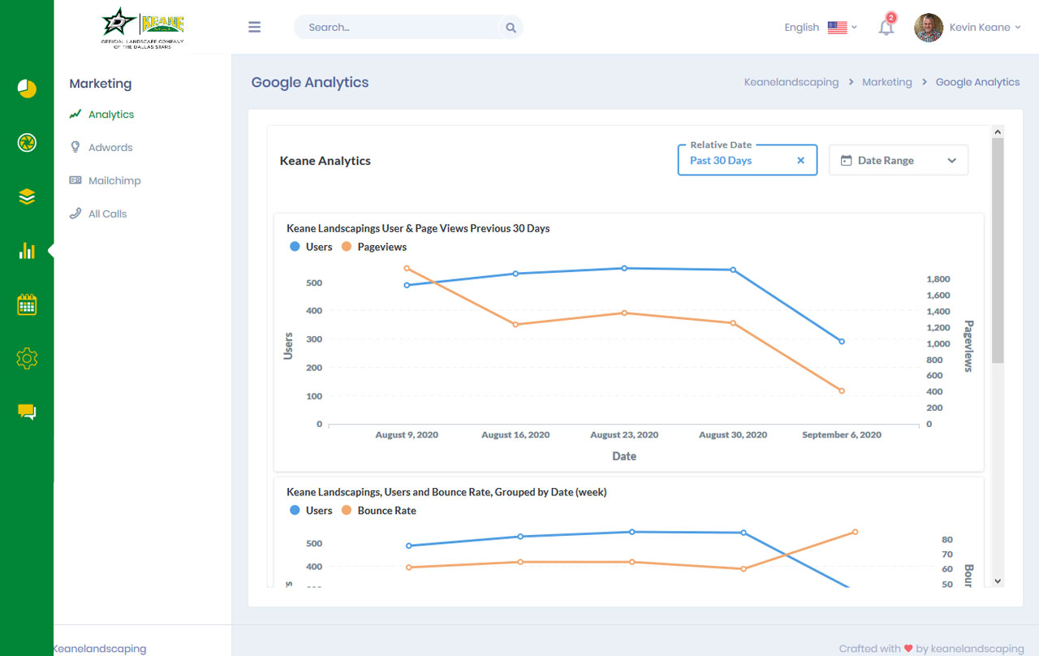Toggle the hamburger menu button
The image size is (1039, 656).
click(x=255, y=28)
